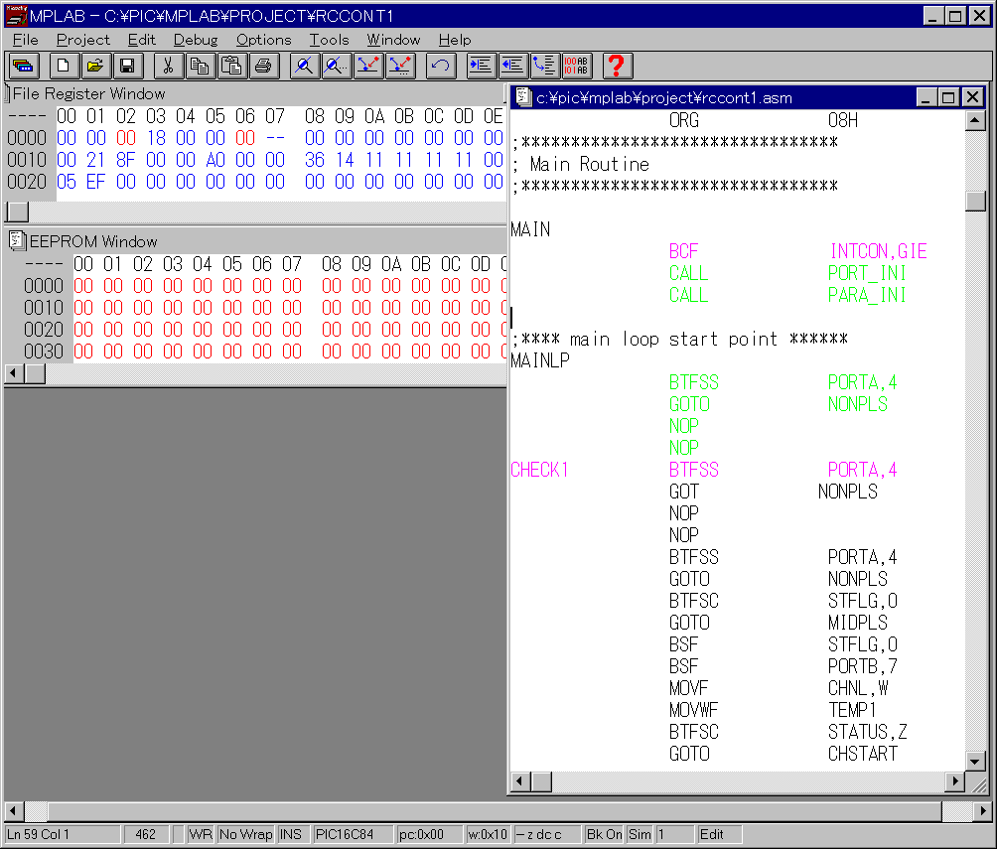Open the Edit menu
The height and width of the screenshot is (849, 997).
(x=141, y=40)
